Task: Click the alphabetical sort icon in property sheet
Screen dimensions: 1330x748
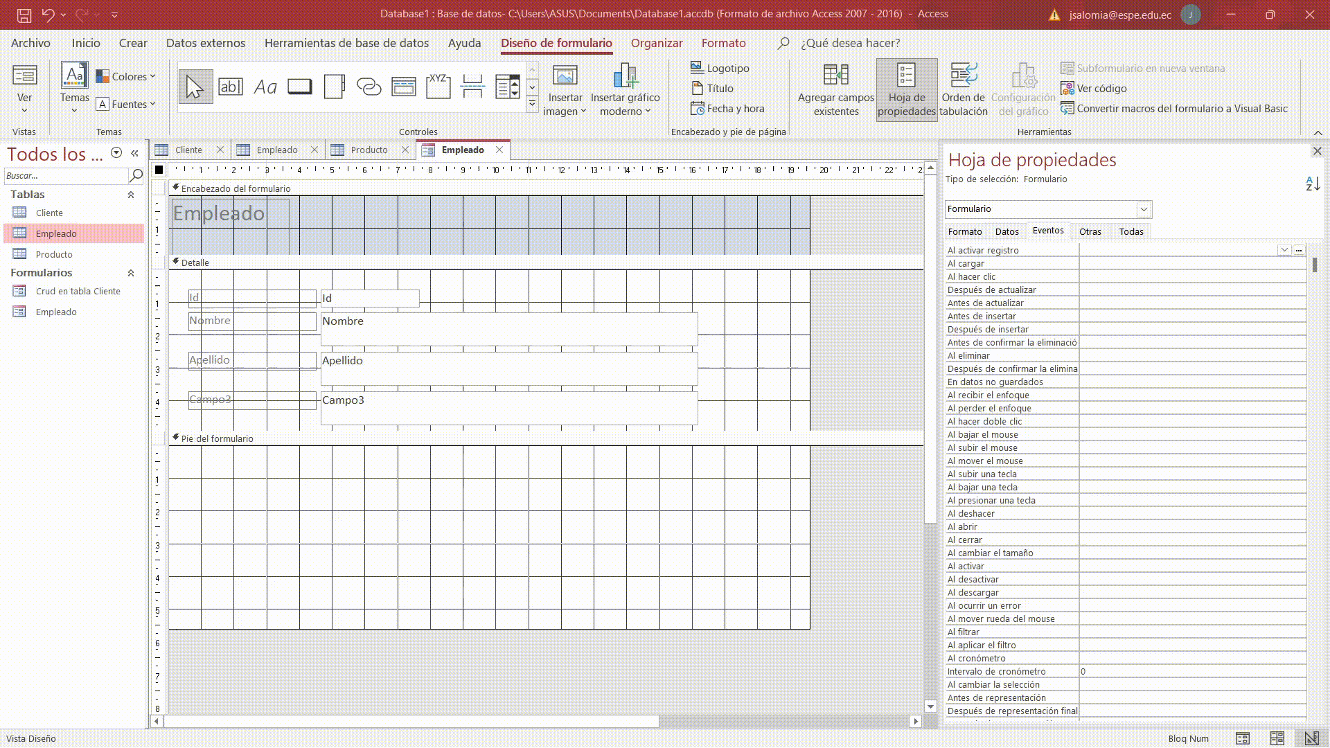Action: [1313, 184]
